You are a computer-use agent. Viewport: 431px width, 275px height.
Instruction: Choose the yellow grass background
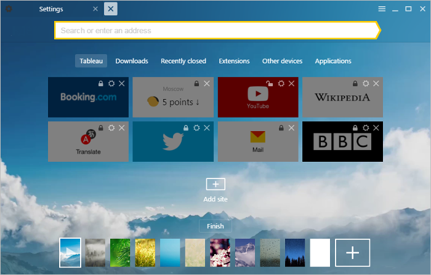click(x=145, y=253)
